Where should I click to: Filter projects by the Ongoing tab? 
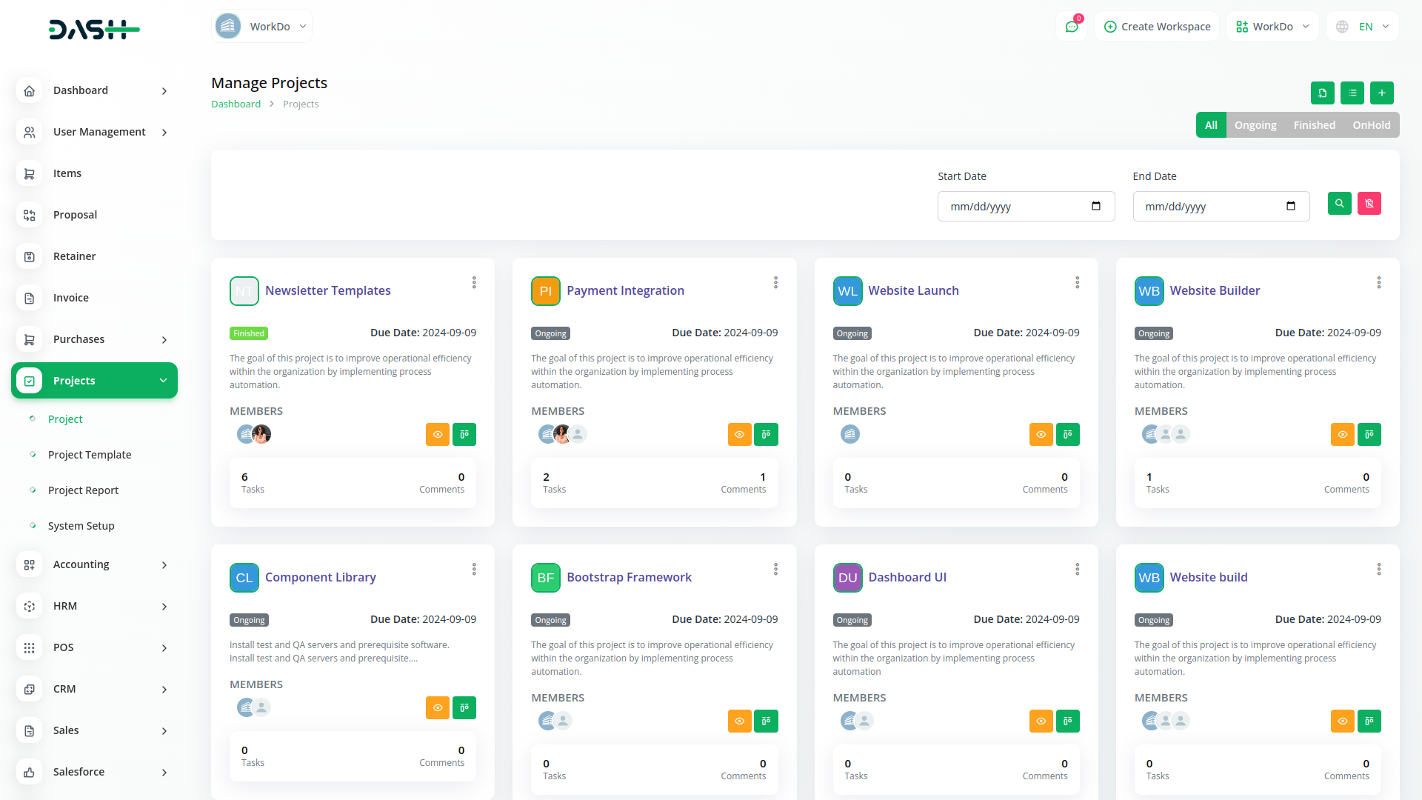(x=1255, y=125)
